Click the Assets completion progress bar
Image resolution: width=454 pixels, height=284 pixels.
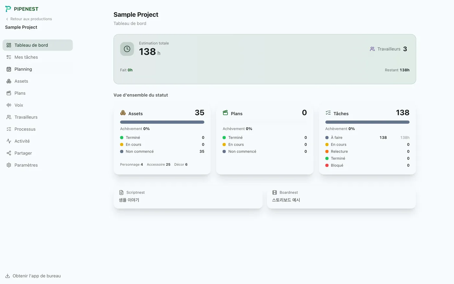[x=162, y=122]
